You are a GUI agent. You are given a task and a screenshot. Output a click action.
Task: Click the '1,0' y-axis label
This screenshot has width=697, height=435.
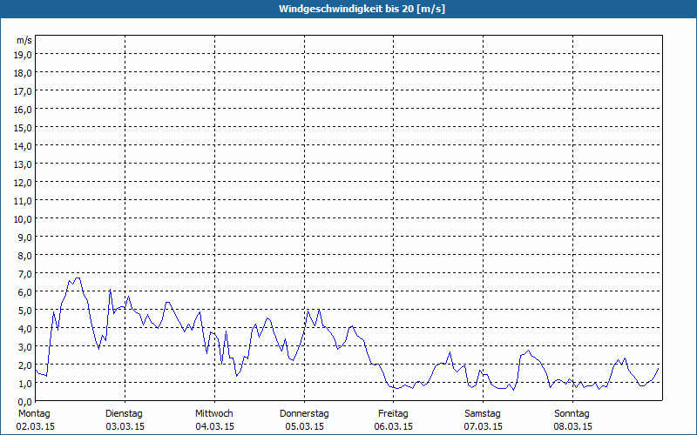[x=24, y=384]
